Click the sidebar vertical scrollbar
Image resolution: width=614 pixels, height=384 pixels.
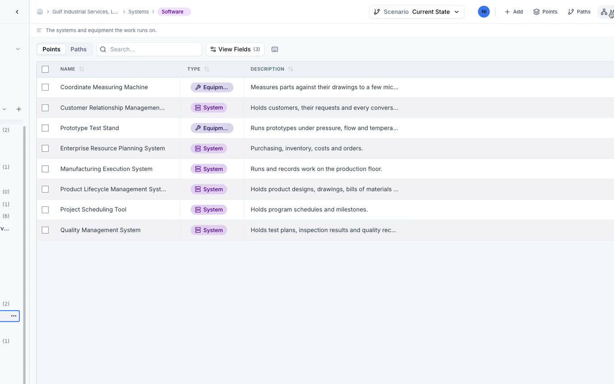24,255
